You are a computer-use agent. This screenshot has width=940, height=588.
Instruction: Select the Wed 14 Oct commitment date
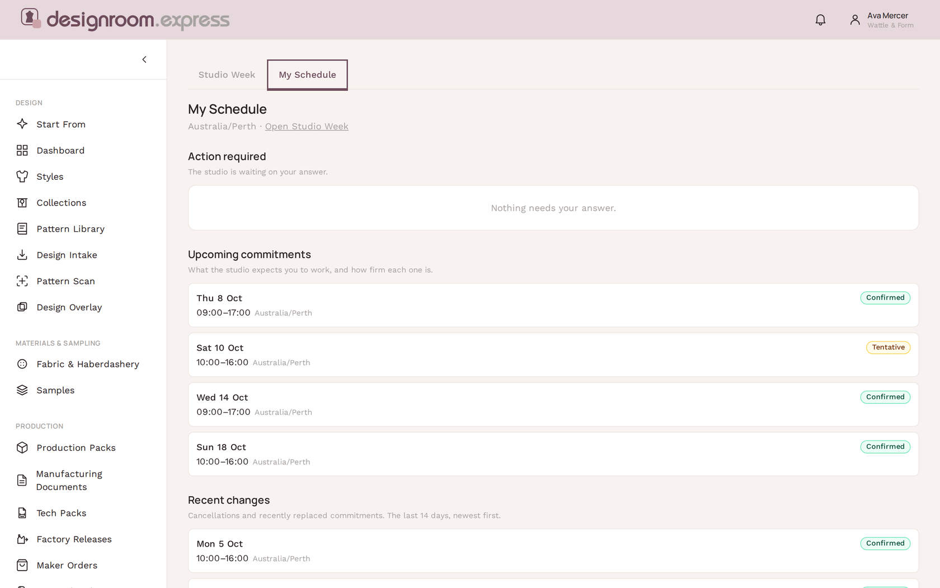tap(222, 397)
